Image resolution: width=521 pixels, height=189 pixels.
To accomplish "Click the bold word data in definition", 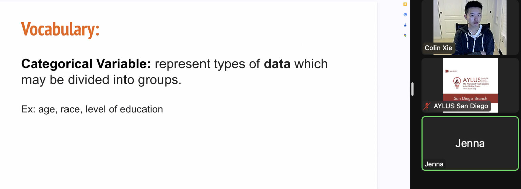I will 277,64.
